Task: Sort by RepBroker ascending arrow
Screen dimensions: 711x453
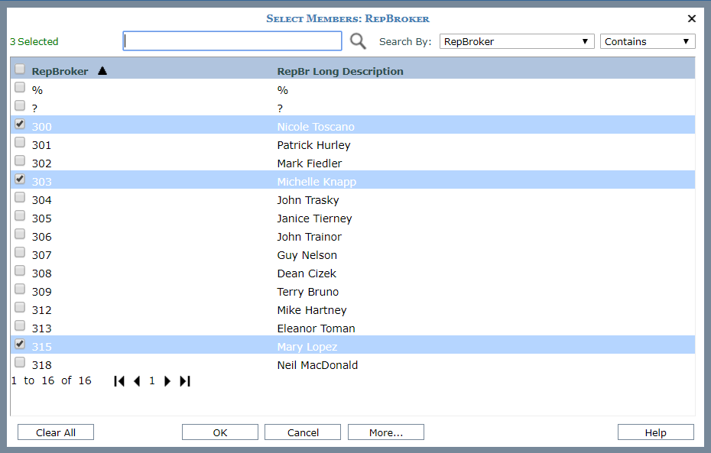Action: point(102,71)
